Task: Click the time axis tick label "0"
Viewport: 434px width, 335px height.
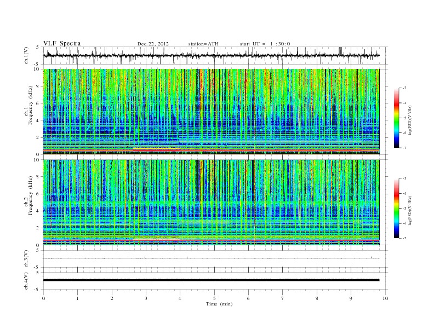Action: (x=43, y=298)
